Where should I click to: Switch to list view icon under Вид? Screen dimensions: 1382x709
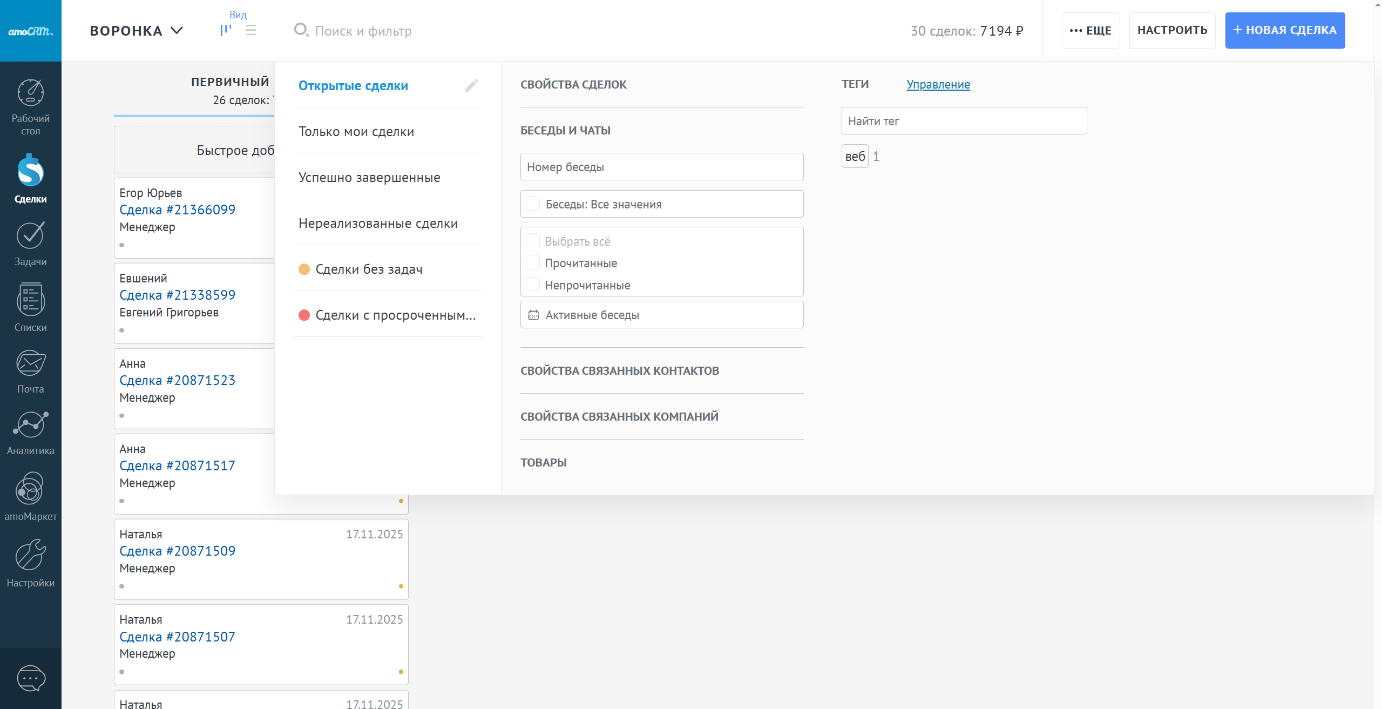(250, 30)
